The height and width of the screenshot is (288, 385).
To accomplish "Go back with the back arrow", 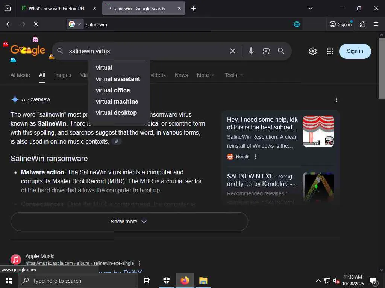I will 9,24.
